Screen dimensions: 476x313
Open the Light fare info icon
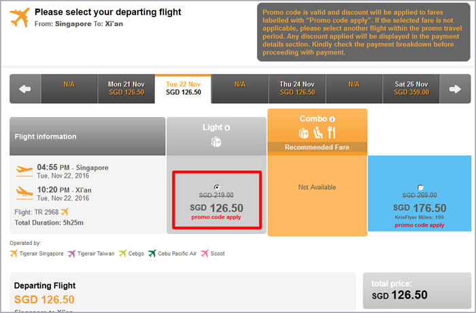(x=227, y=128)
